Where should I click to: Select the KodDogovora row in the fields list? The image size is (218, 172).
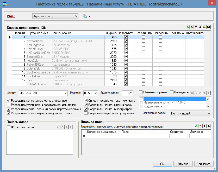point(35,45)
